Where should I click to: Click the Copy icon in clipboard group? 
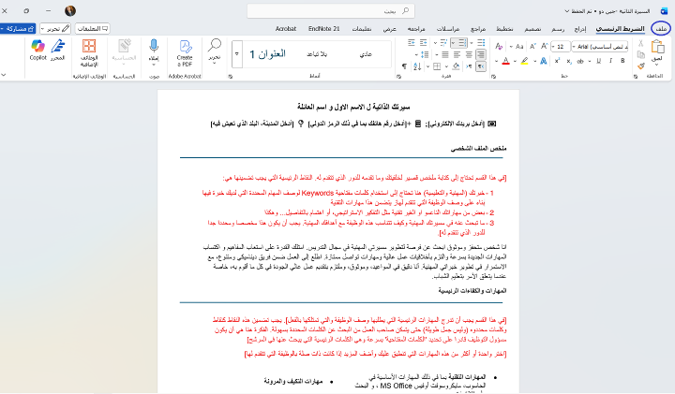click(x=640, y=54)
